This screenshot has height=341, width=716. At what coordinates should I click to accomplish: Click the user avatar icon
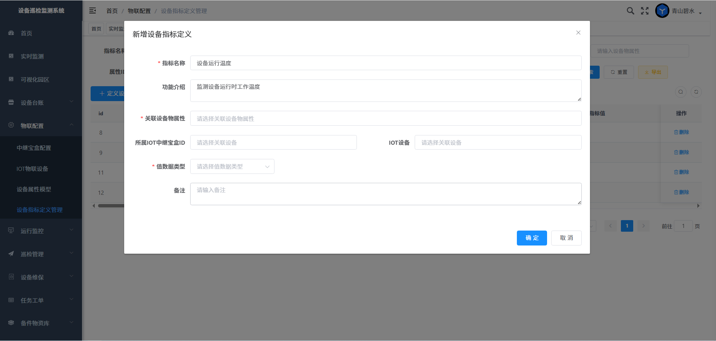(x=662, y=11)
